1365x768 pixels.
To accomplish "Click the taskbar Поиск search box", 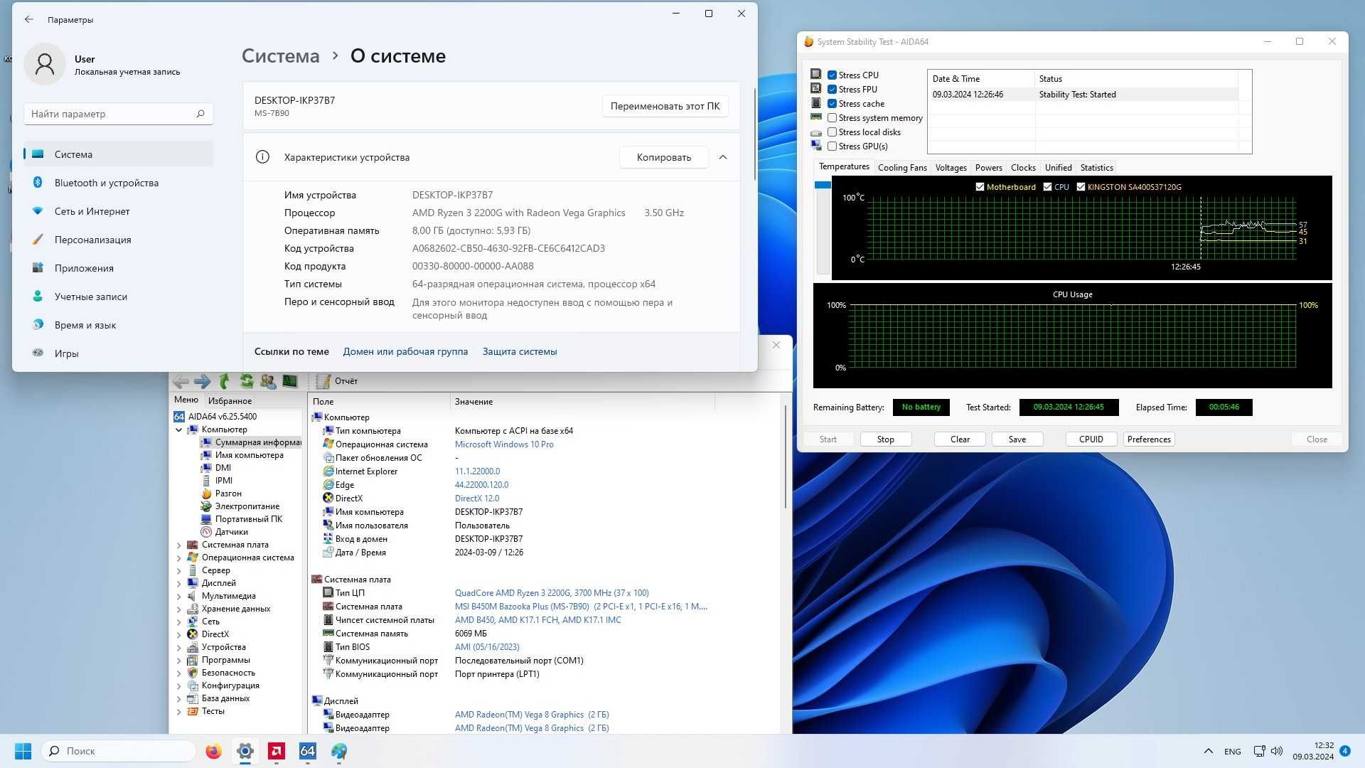I will point(119,751).
